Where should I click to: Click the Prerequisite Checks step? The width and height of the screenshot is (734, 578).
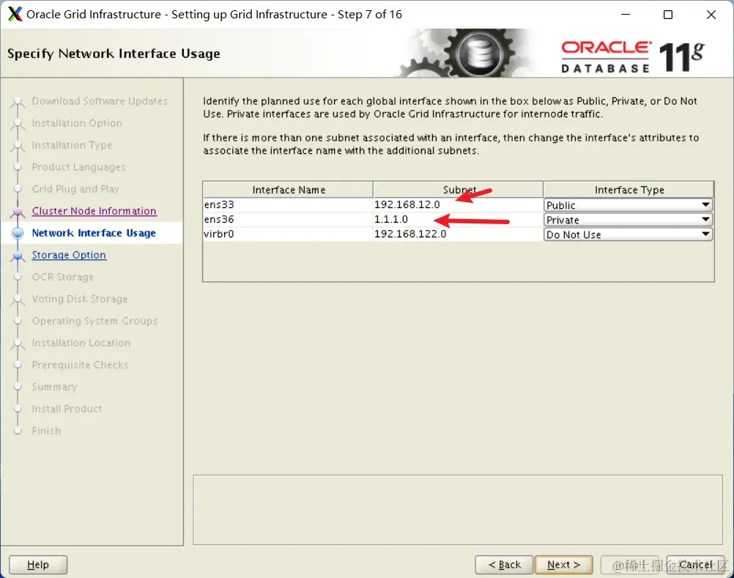pyautogui.click(x=80, y=365)
